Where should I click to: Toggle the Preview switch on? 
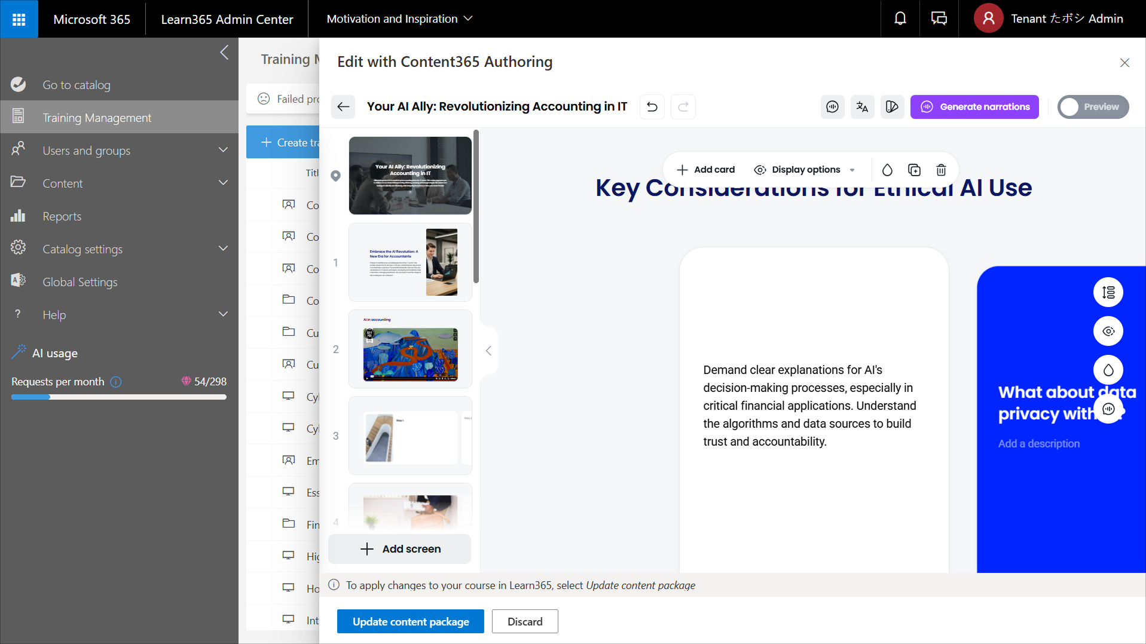click(1092, 107)
